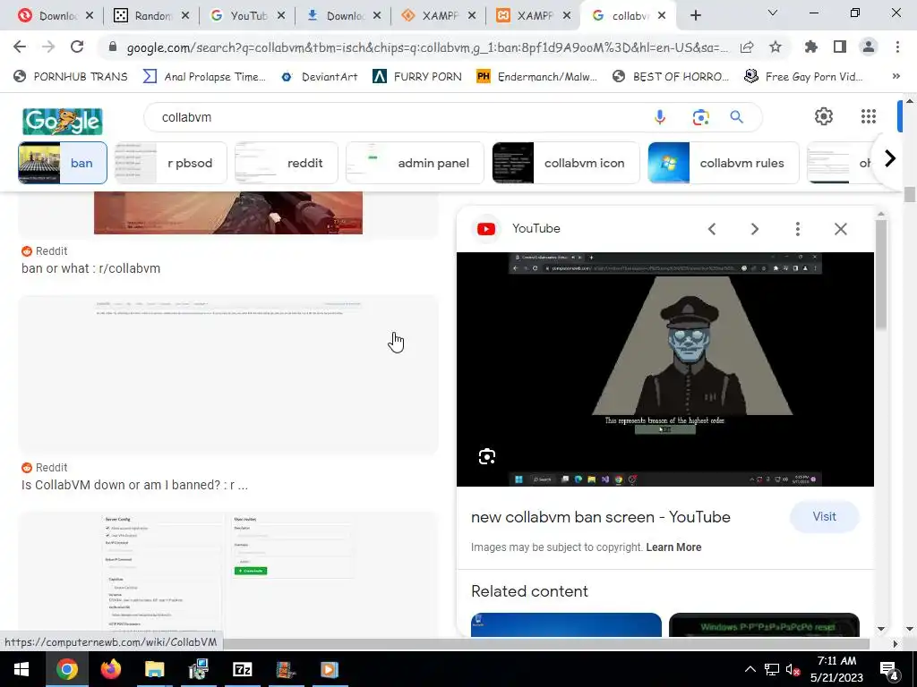
Task: Open 7-Zip from the taskbar
Action: pyautogui.click(x=242, y=669)
